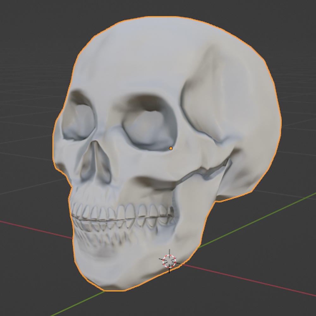Click the red-white 3D cursor crosshair
Screen dimensions: 316x316
point(169,261)
